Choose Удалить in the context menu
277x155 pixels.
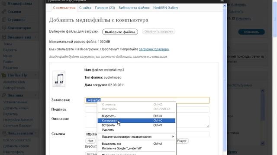[136, 130]
